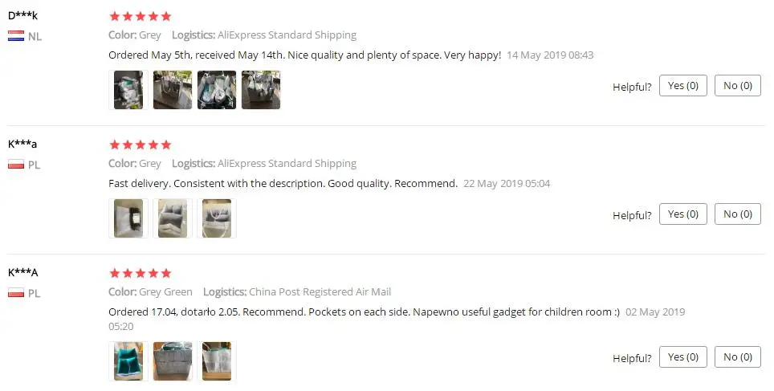Vote Yes (0) on the Fast delivery review
Image resolution: width=774 pixels, height=391 pixels.
[682, 214]
